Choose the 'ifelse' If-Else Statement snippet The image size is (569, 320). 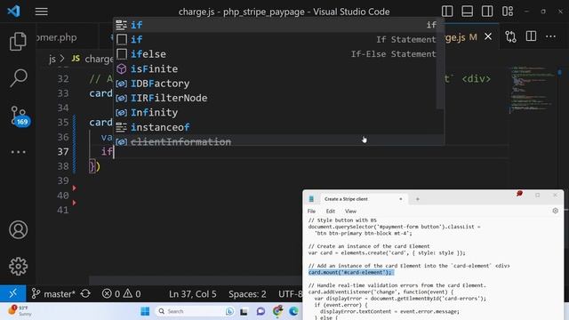coord(276,54)
